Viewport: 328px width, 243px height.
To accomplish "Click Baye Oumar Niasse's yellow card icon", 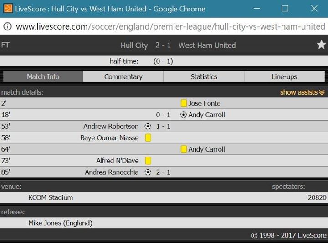I will (148, 138).
